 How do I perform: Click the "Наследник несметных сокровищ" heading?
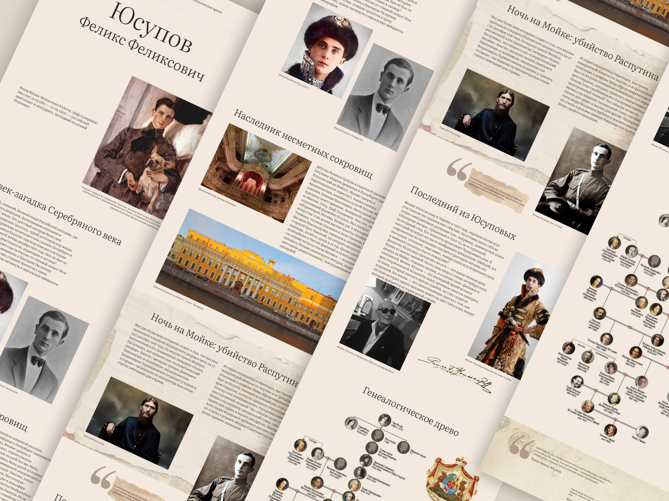tap(303, 144)
